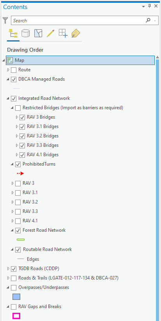
Task: Click inside the Search input field
Action: [78, 20]
